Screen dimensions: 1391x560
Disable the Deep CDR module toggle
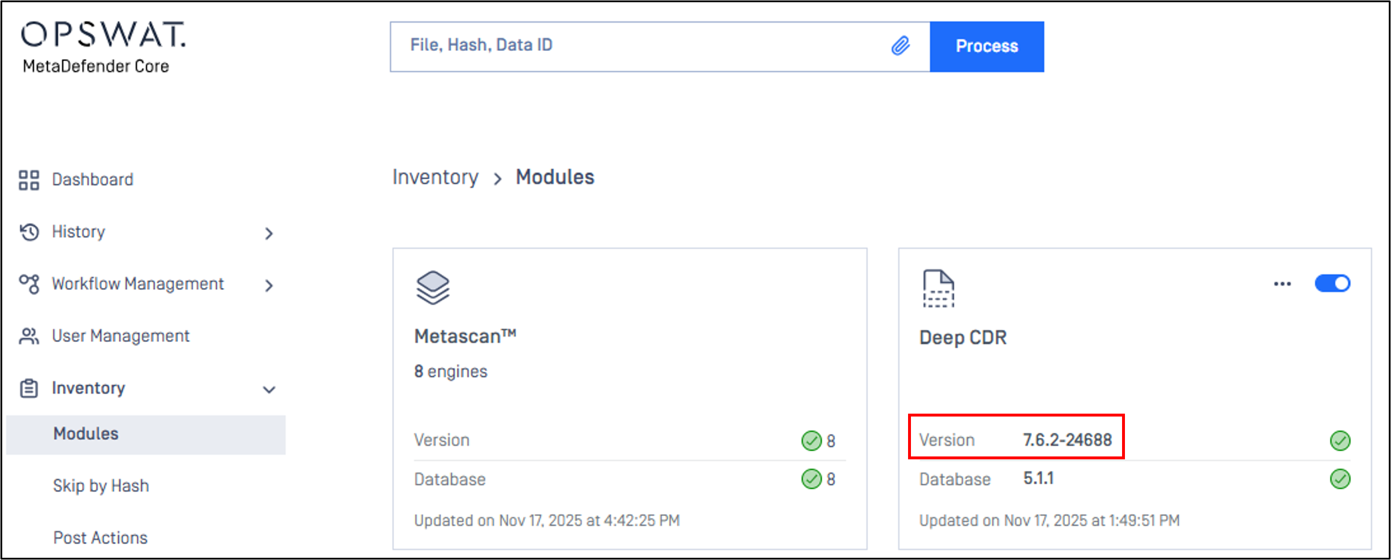pyautogui.click(x=1332, y=283)
